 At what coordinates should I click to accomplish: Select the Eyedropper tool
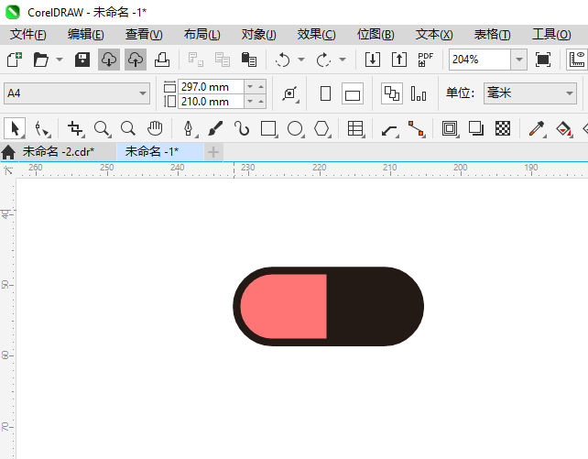coord(537,128)
